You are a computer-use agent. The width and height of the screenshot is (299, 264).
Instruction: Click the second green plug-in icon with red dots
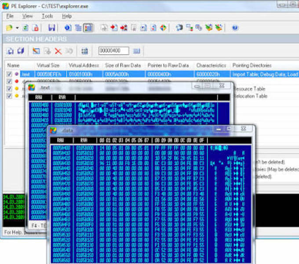coord(219,28)
